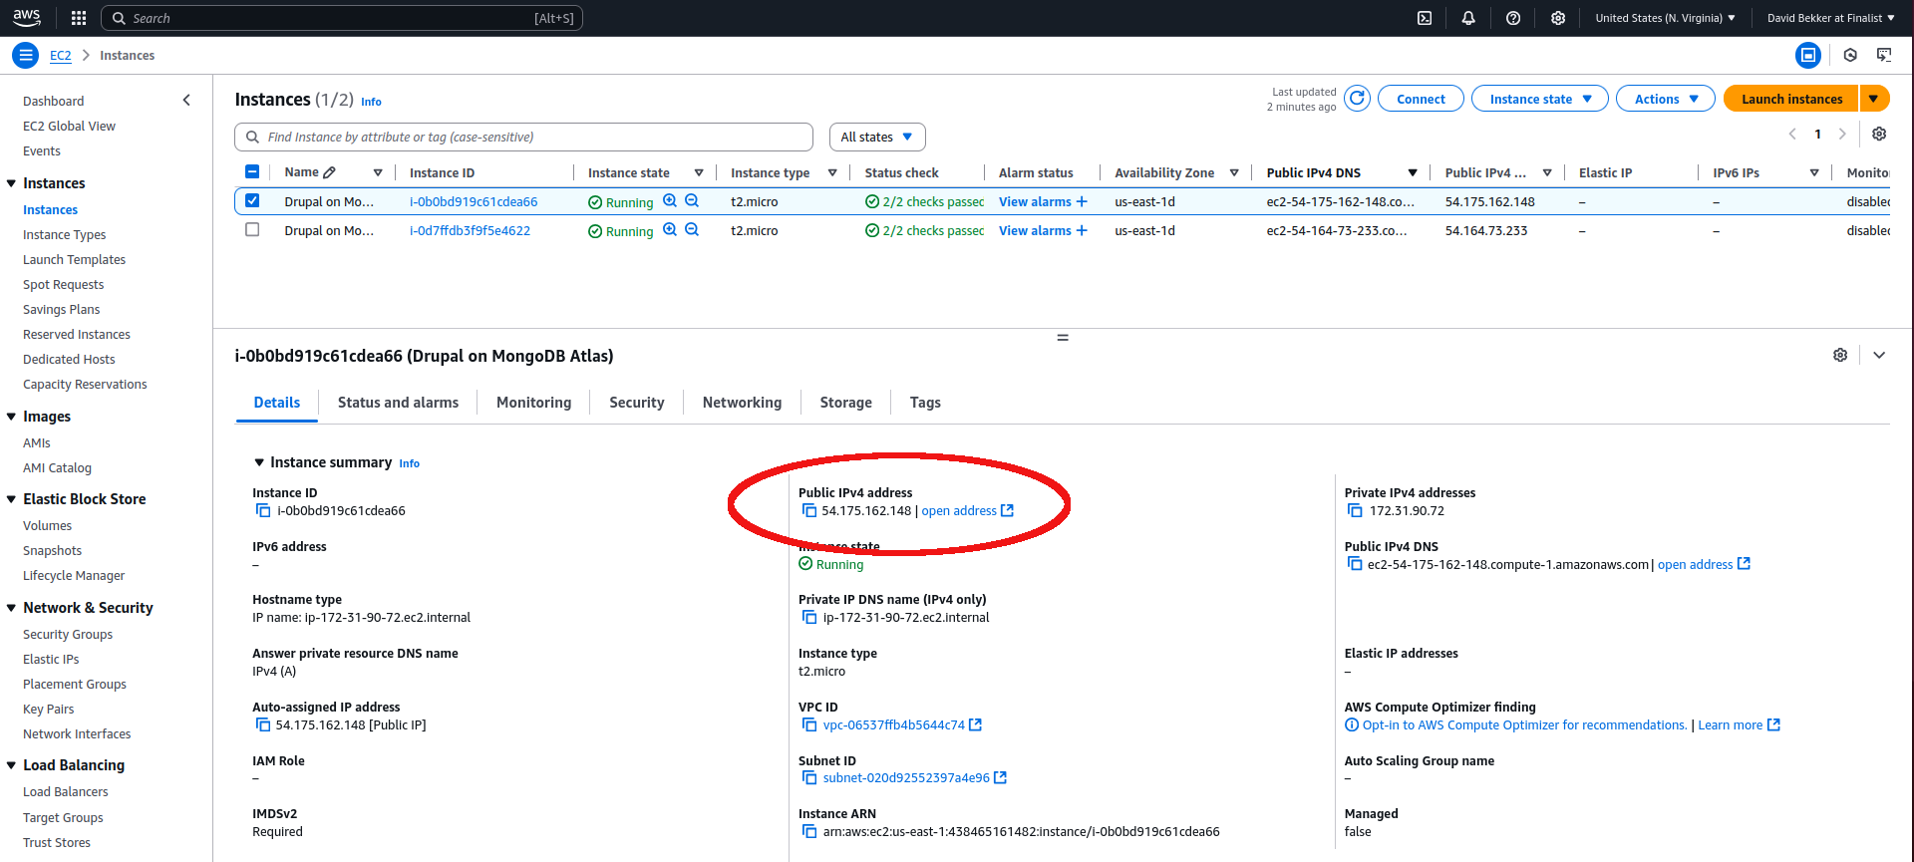The width and height of the screenshot is (1914, 862).
Task: Zoom in icon on second instance row
Action: [670, 230]
